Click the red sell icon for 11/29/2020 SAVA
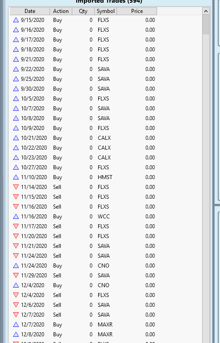The height and width of the screenshot is (343, 220). (16, 276)
